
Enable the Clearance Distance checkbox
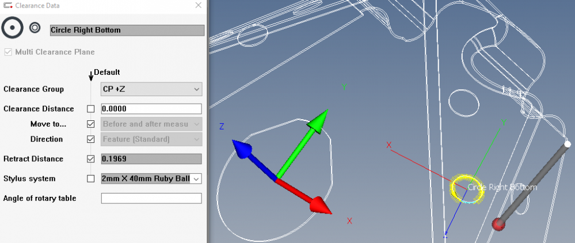(x=90, y=109)
